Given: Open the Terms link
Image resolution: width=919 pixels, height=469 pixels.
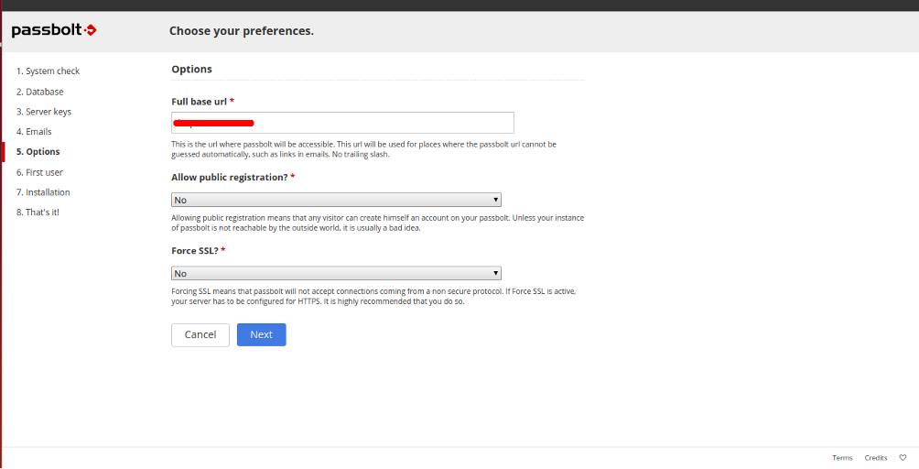Looking at the screenshot, I should point(842,458).
